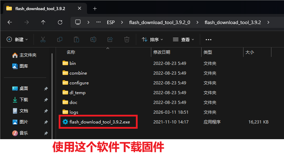Go up one directory level

(x=43, y=22)
